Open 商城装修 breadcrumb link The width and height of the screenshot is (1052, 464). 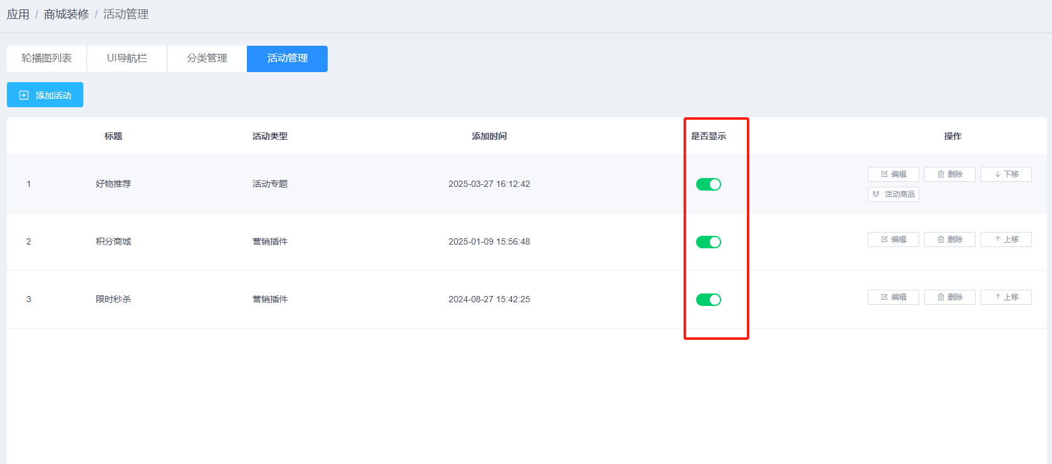66,14
